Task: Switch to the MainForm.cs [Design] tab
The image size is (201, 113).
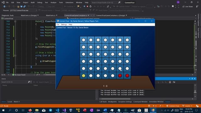Action: pos(29,15)
